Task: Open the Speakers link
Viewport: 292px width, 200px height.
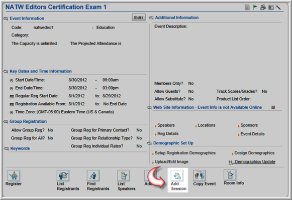Action: point(166,125)
